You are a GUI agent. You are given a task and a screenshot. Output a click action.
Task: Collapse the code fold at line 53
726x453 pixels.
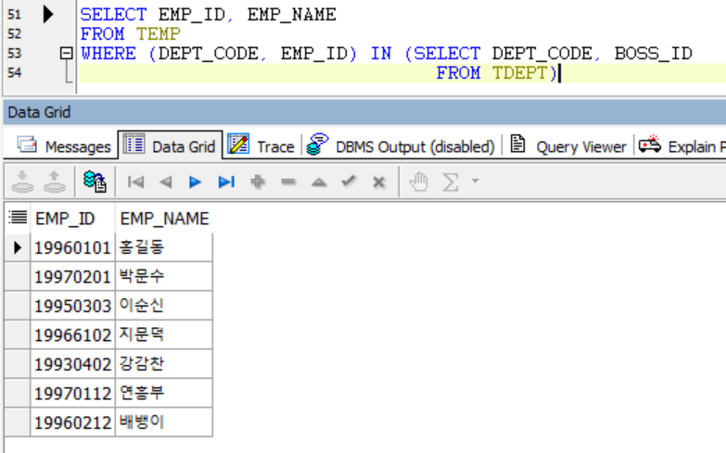66,53
